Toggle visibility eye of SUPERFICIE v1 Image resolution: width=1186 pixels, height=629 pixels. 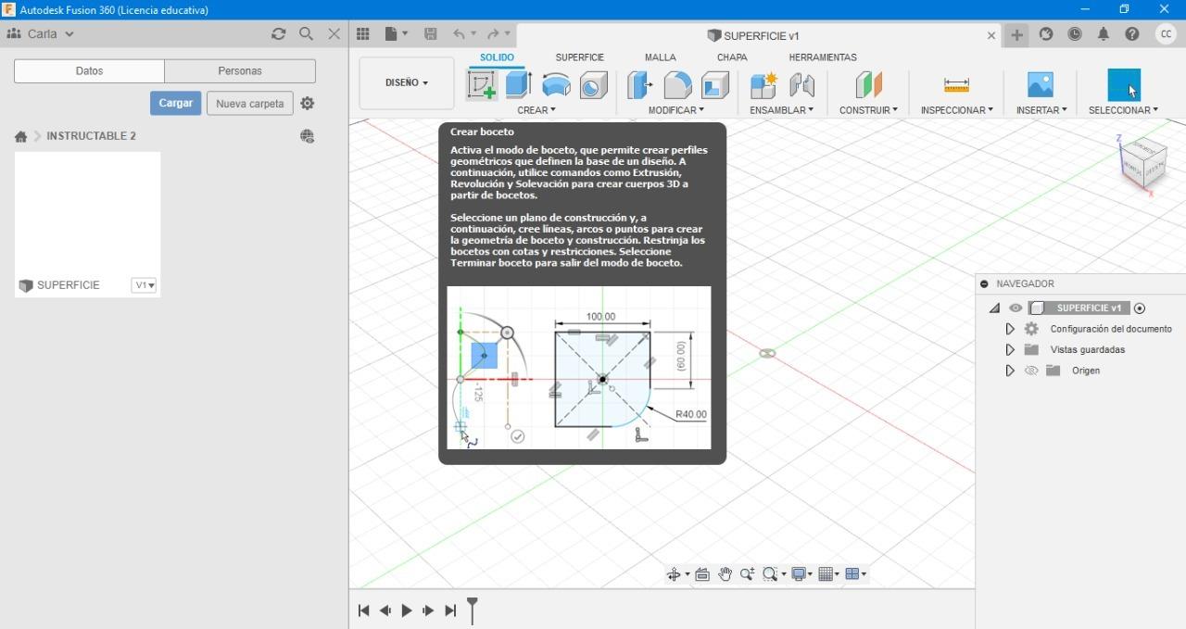[x=1016, y=308]
